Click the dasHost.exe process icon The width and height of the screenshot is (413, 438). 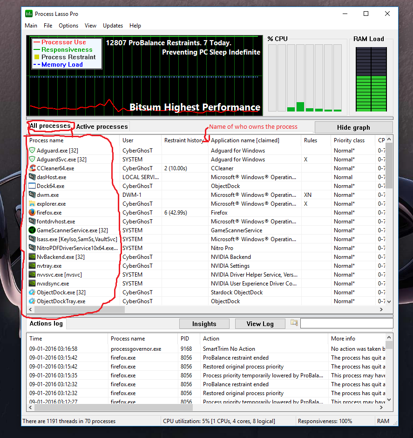click(x=32, y=177)
